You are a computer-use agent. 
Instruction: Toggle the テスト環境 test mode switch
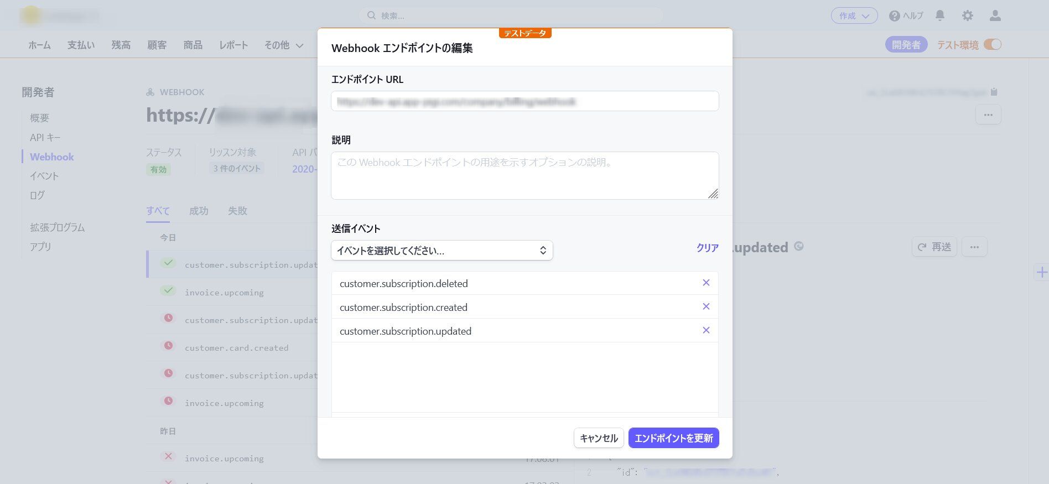(993, 45)
